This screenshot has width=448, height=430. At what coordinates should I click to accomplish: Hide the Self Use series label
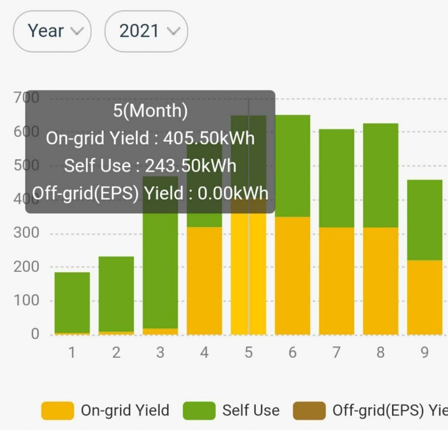(251, 411)
